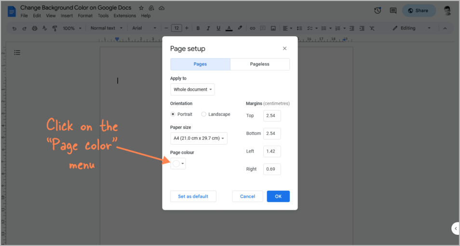Open the Arial font dropdown
This screenshot has width=460, height=246.
point(144,28)
